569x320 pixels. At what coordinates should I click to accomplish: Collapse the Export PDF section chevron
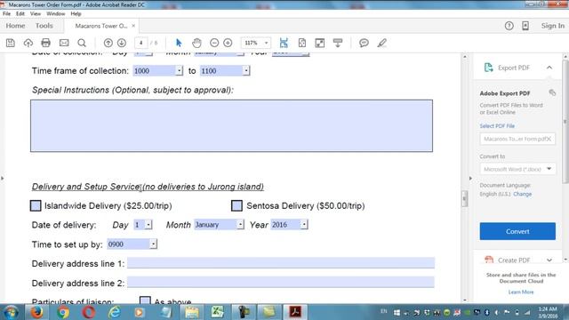pos(549,68)
